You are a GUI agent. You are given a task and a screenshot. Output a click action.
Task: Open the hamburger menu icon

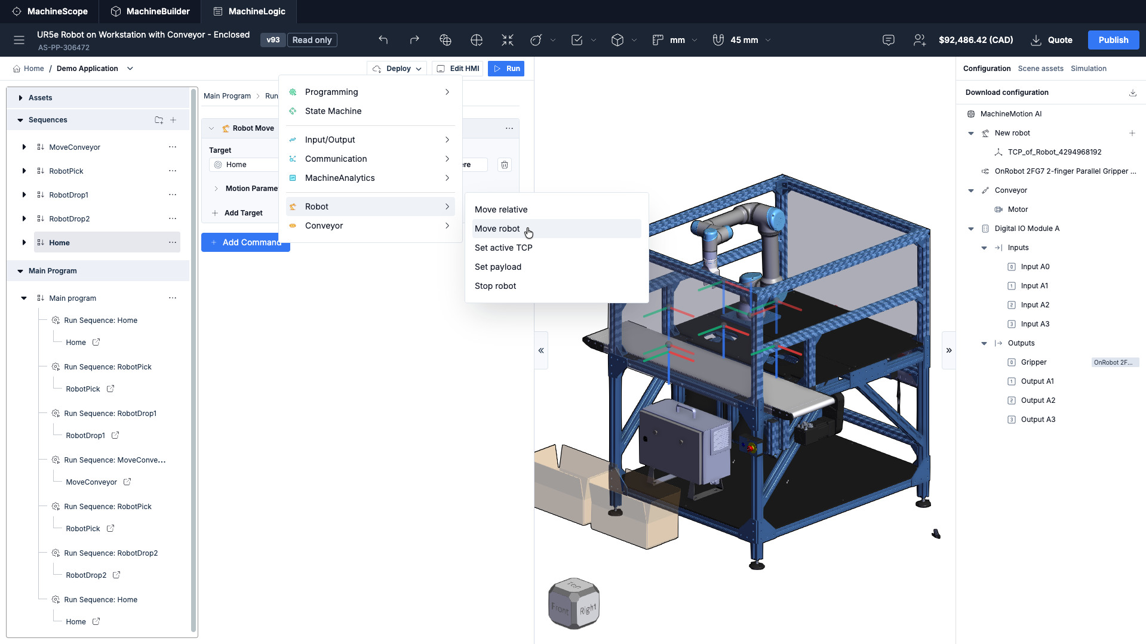(19, 40)
